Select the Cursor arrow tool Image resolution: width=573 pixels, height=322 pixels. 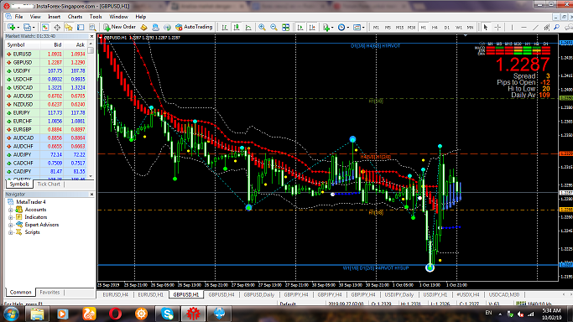[x=486, y=28]
